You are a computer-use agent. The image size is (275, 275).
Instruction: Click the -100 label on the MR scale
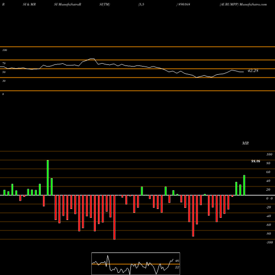269,243
